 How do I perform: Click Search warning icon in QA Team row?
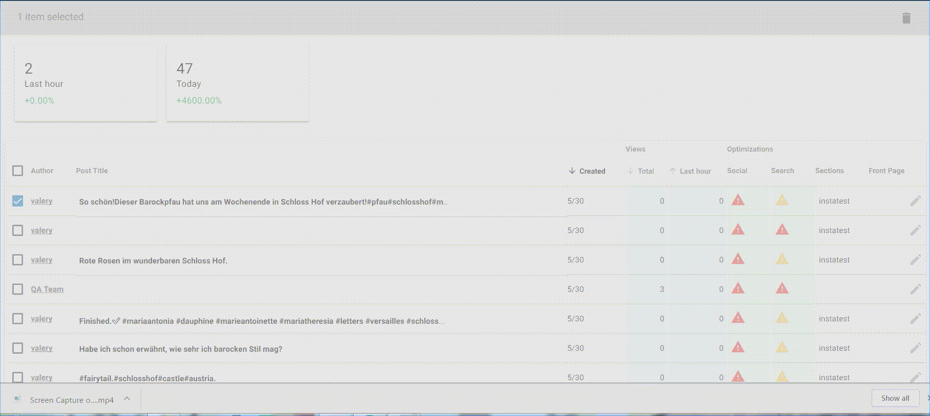(782, 288)
